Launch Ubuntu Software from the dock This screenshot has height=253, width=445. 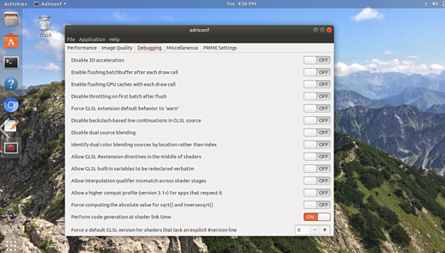click(11, 41)
